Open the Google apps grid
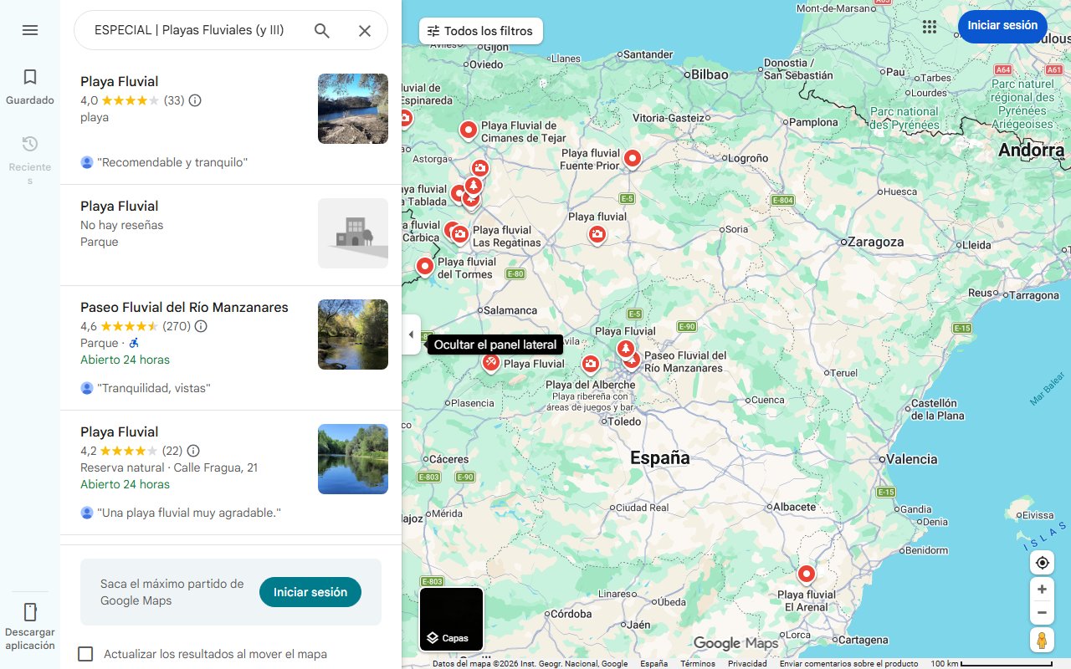 tap(930, 27)
